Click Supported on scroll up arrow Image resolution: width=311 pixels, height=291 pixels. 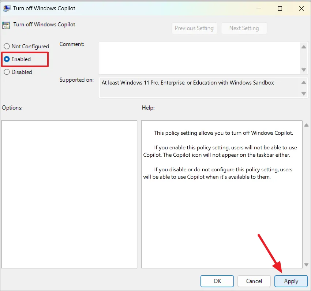303,82
